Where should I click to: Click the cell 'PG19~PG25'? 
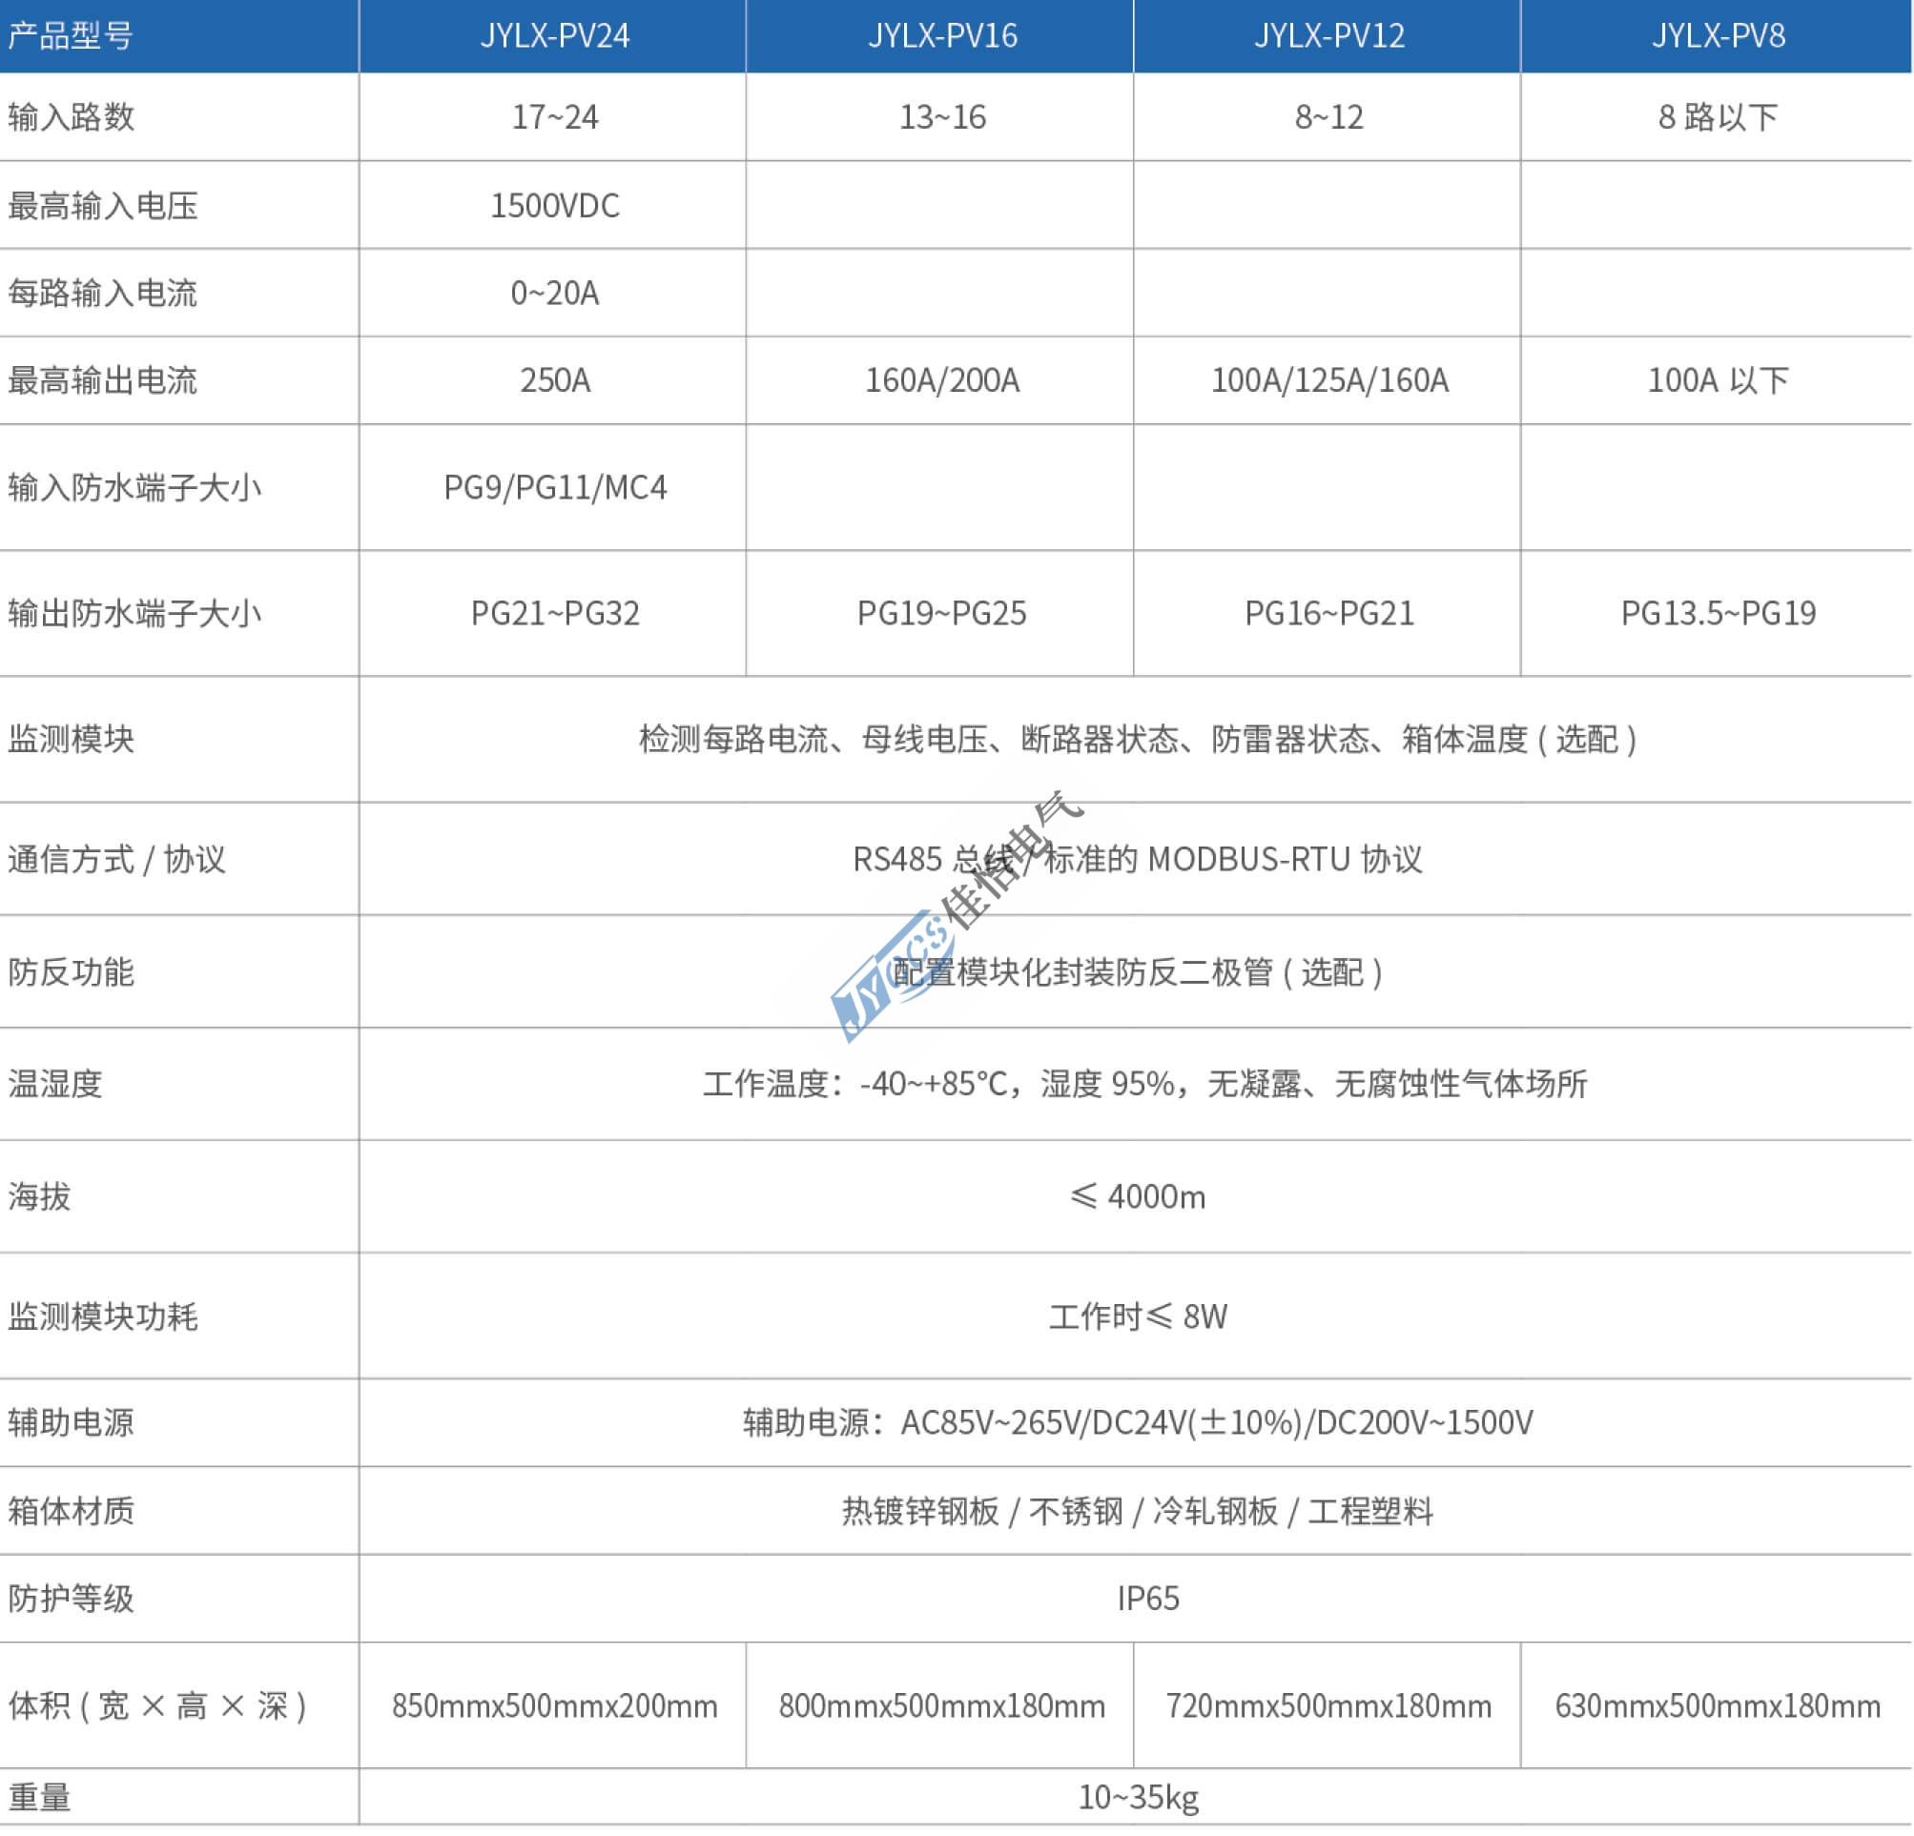[942, 613]
